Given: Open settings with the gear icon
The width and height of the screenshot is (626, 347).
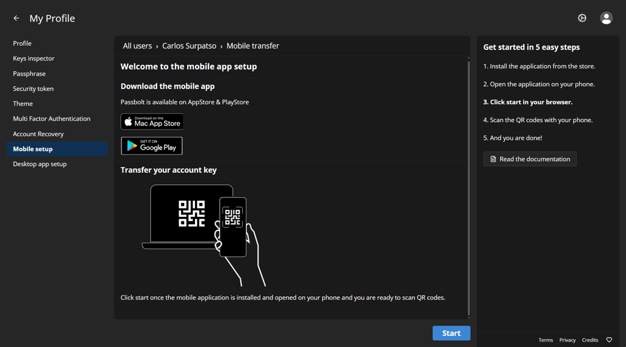Looking at the screenshot, I should point(582,18).
